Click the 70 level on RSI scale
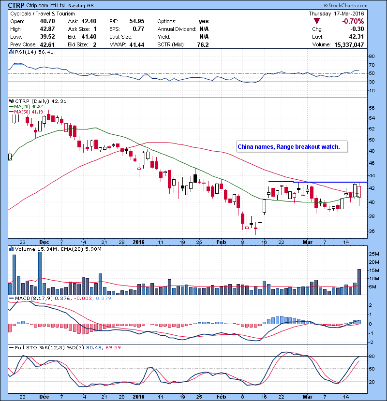387x401 pixels. (x=372, y=65)
